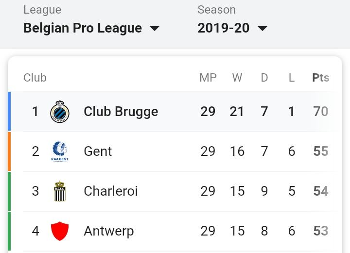
Task: Click the Pts column header
Action: coord(320,78)
